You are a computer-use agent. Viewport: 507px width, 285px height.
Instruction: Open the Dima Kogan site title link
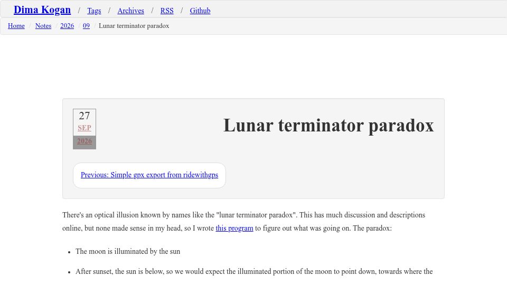tap(42, 10)
